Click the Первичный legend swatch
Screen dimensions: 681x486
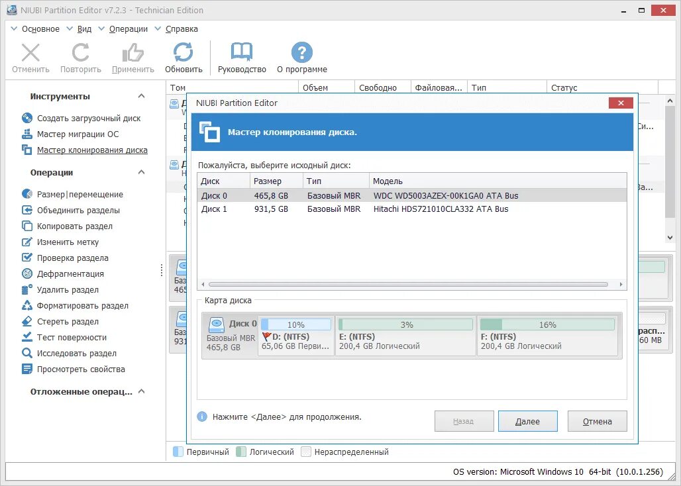click(178, 452)
